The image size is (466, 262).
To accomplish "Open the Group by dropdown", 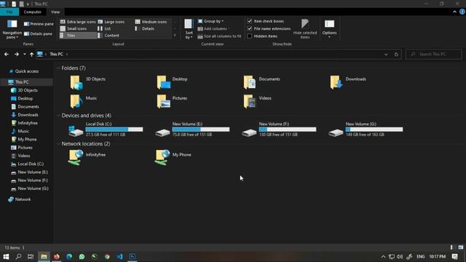I will (x=211, y=21).
